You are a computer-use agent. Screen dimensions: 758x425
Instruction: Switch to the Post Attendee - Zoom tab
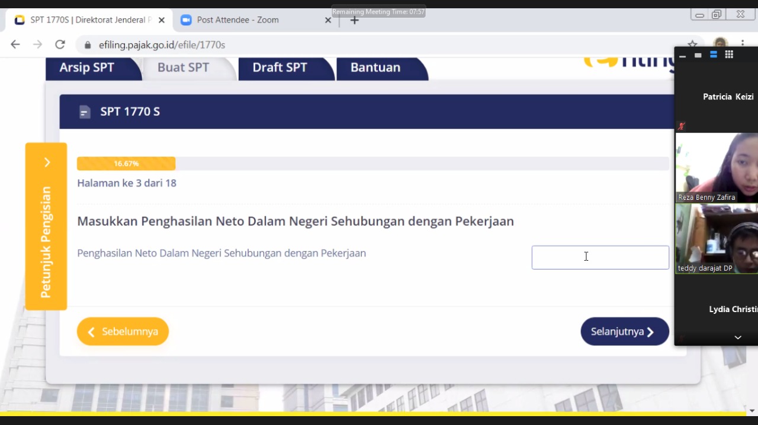255,20
